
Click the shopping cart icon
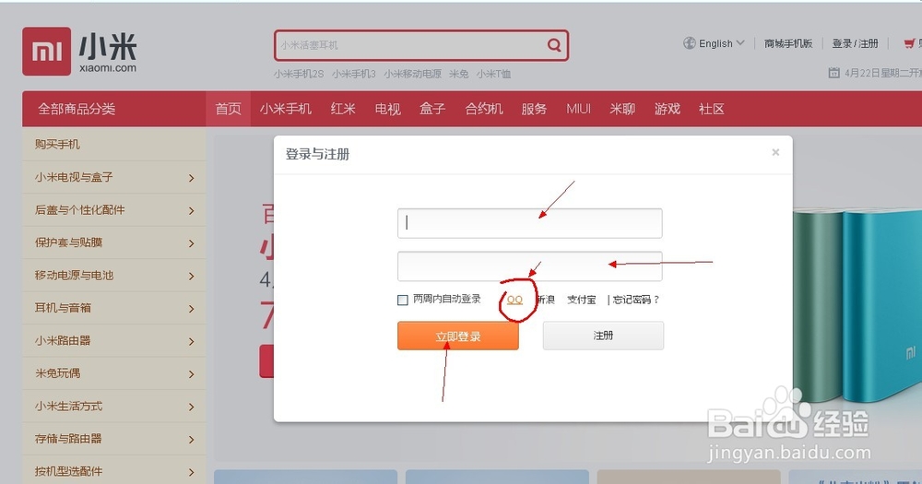[x=909, y=43]
